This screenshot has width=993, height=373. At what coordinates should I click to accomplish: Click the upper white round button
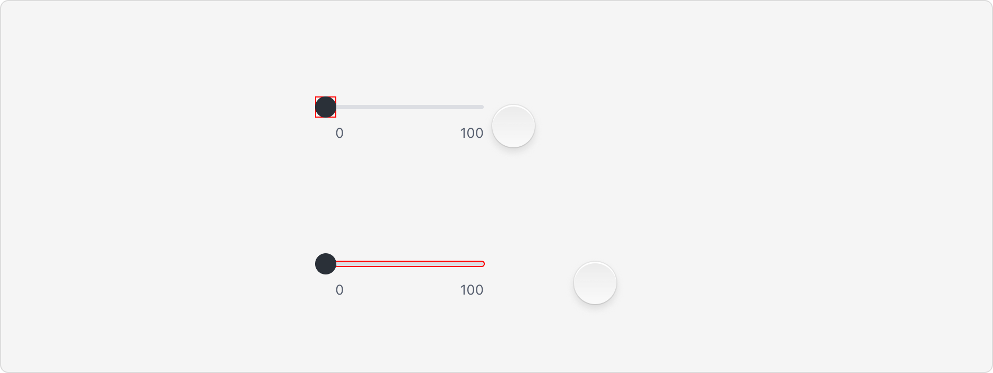[513, 126]
